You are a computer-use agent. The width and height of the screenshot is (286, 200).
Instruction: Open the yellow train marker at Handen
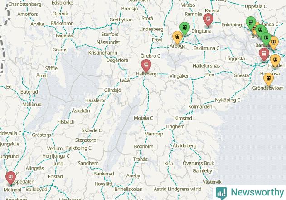(276, 60)
